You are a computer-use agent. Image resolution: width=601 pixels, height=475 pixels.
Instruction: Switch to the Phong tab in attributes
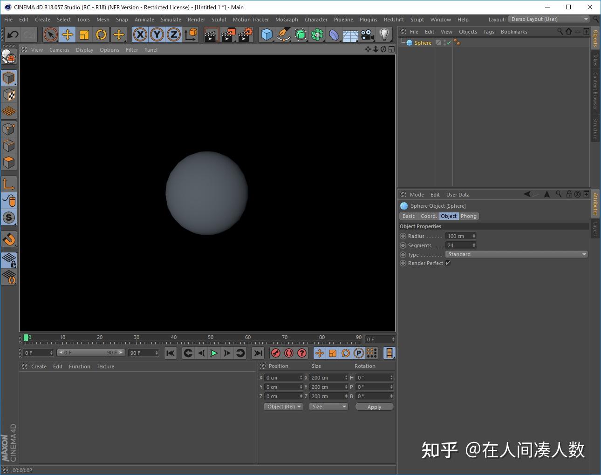[x=468, y=216]
